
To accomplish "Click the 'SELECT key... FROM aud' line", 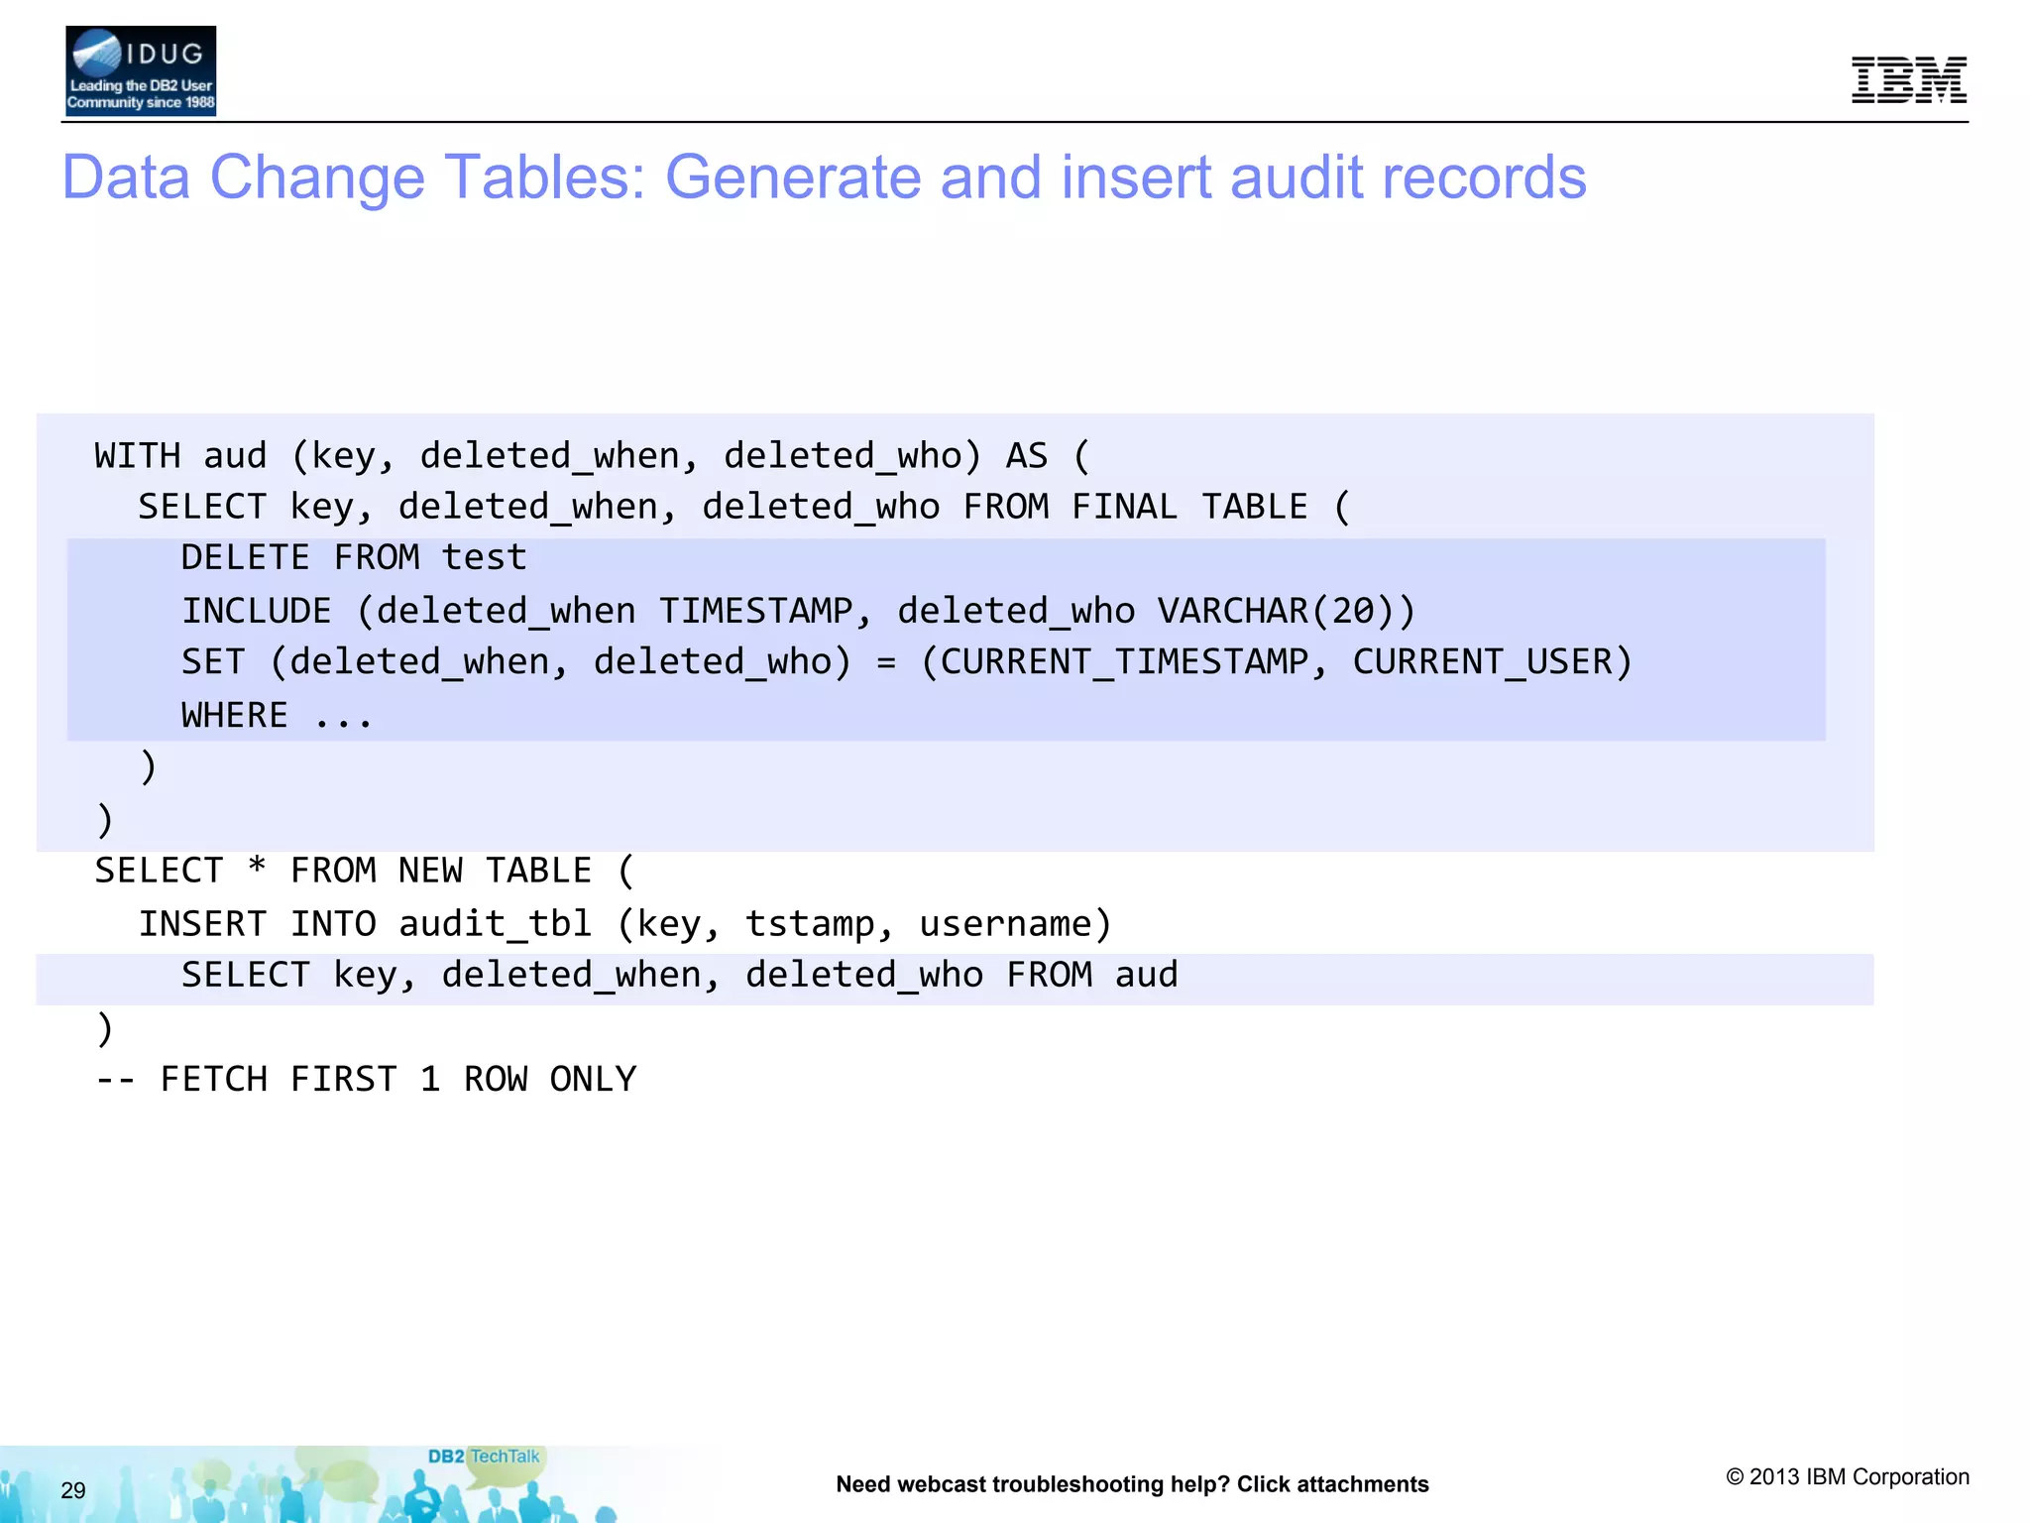I will [680, 976].
